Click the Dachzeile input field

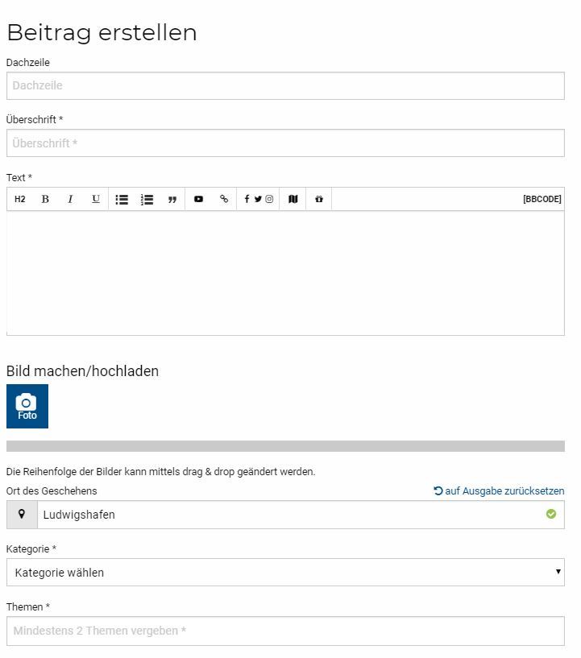[x=285, y=85]
